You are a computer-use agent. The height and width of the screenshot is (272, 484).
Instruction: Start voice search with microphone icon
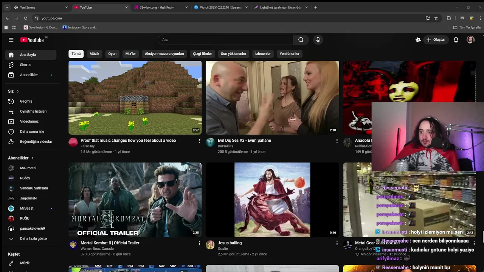[318, 40]
